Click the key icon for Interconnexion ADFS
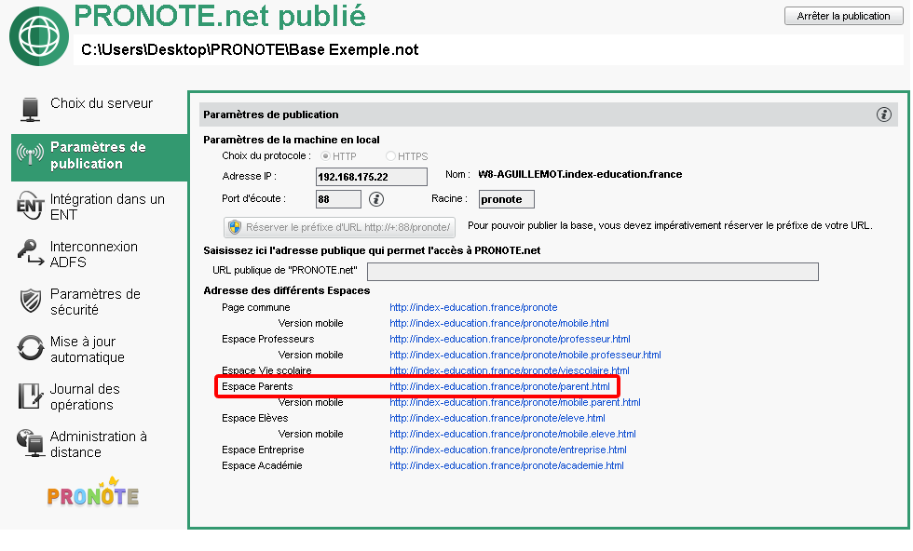The height and width of the screenshot is (551, 913). (x=30, y=252)
